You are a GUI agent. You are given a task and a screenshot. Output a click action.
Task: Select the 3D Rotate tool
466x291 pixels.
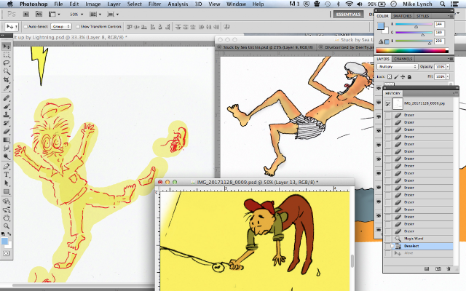(x=7, y=202)
